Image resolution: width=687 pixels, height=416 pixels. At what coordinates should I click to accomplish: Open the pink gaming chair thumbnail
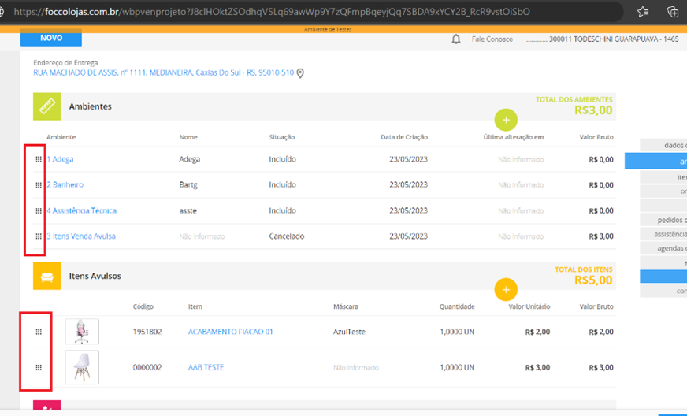click(x=82, y=332)
